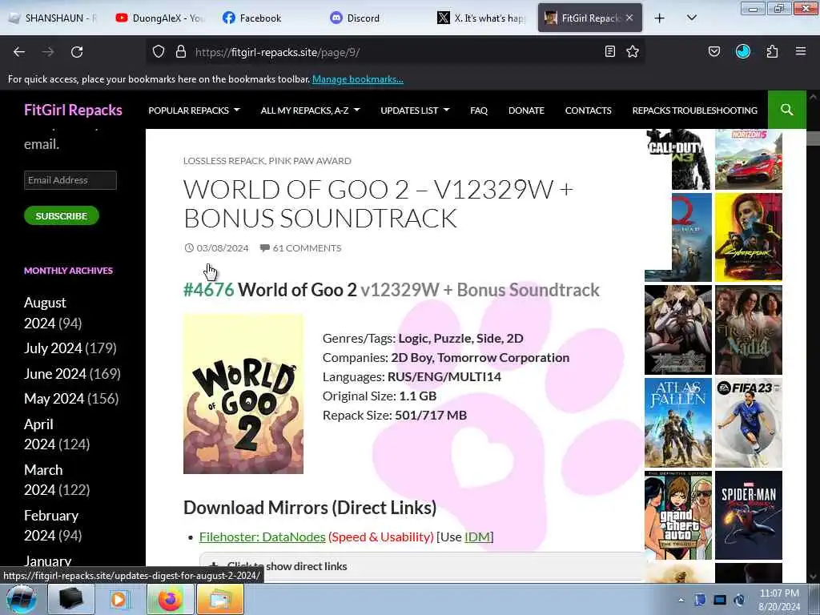This screenshot has width=820, height=615.
Task: Click the green site search icon
Action: pyautogui.click(x=786, y=110)
